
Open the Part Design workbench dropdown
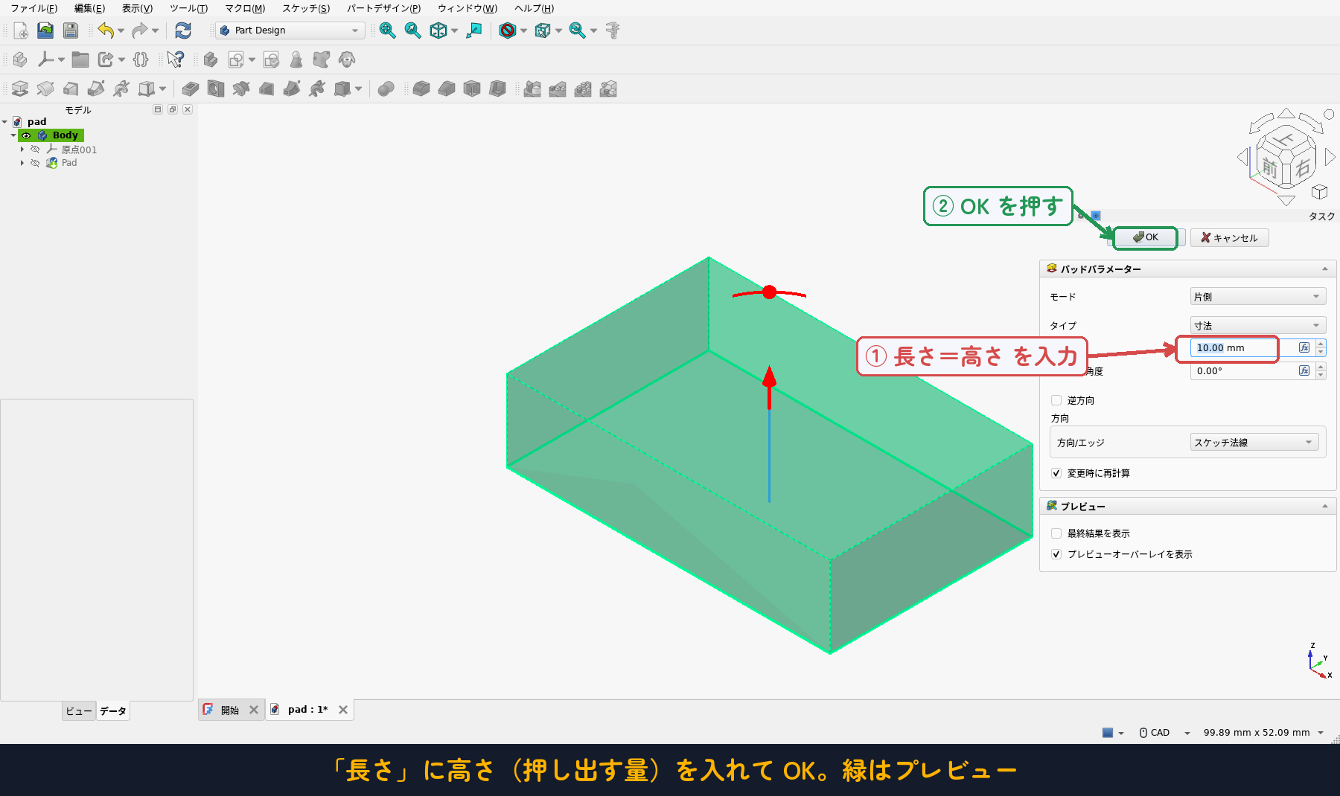click(x=290, y=31)
